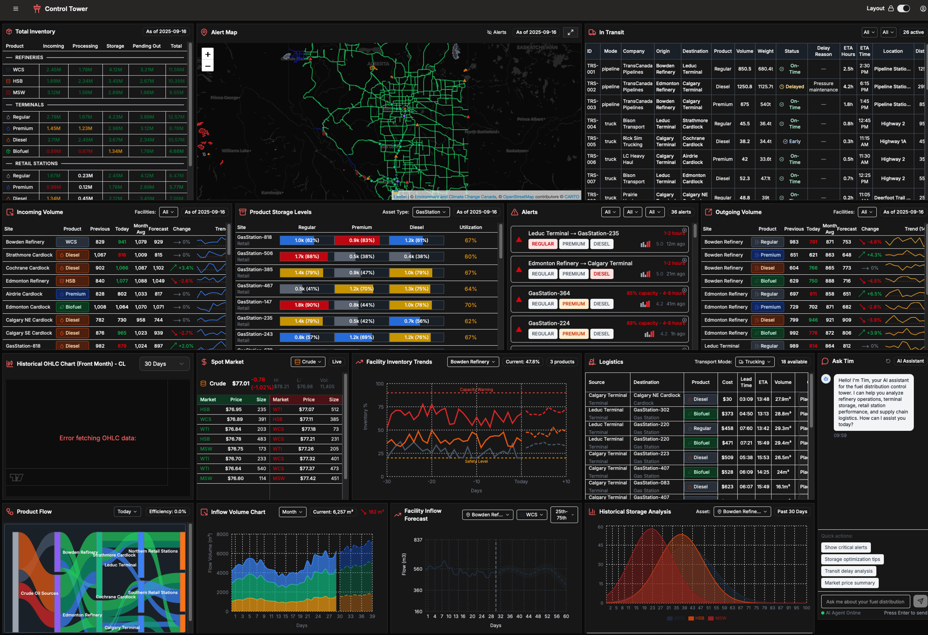Image resolution: width=928 pixels, height=635 pixels.
Task: Zoom out on the Alert Map
Action: [208, 66]
